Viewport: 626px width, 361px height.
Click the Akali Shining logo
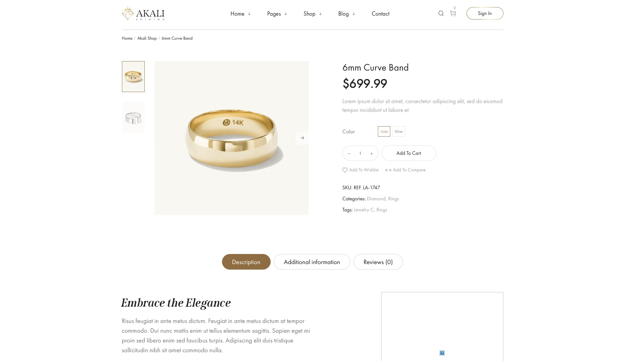pos(143,14)
